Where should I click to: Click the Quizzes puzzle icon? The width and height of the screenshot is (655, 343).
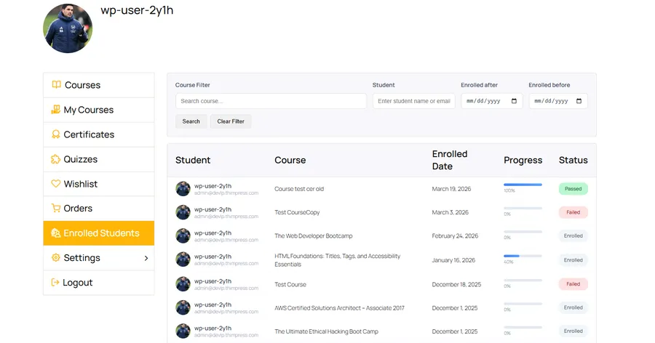[55, 159]
